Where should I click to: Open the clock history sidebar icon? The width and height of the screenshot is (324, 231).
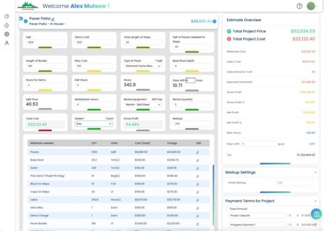tap(7, 25)
